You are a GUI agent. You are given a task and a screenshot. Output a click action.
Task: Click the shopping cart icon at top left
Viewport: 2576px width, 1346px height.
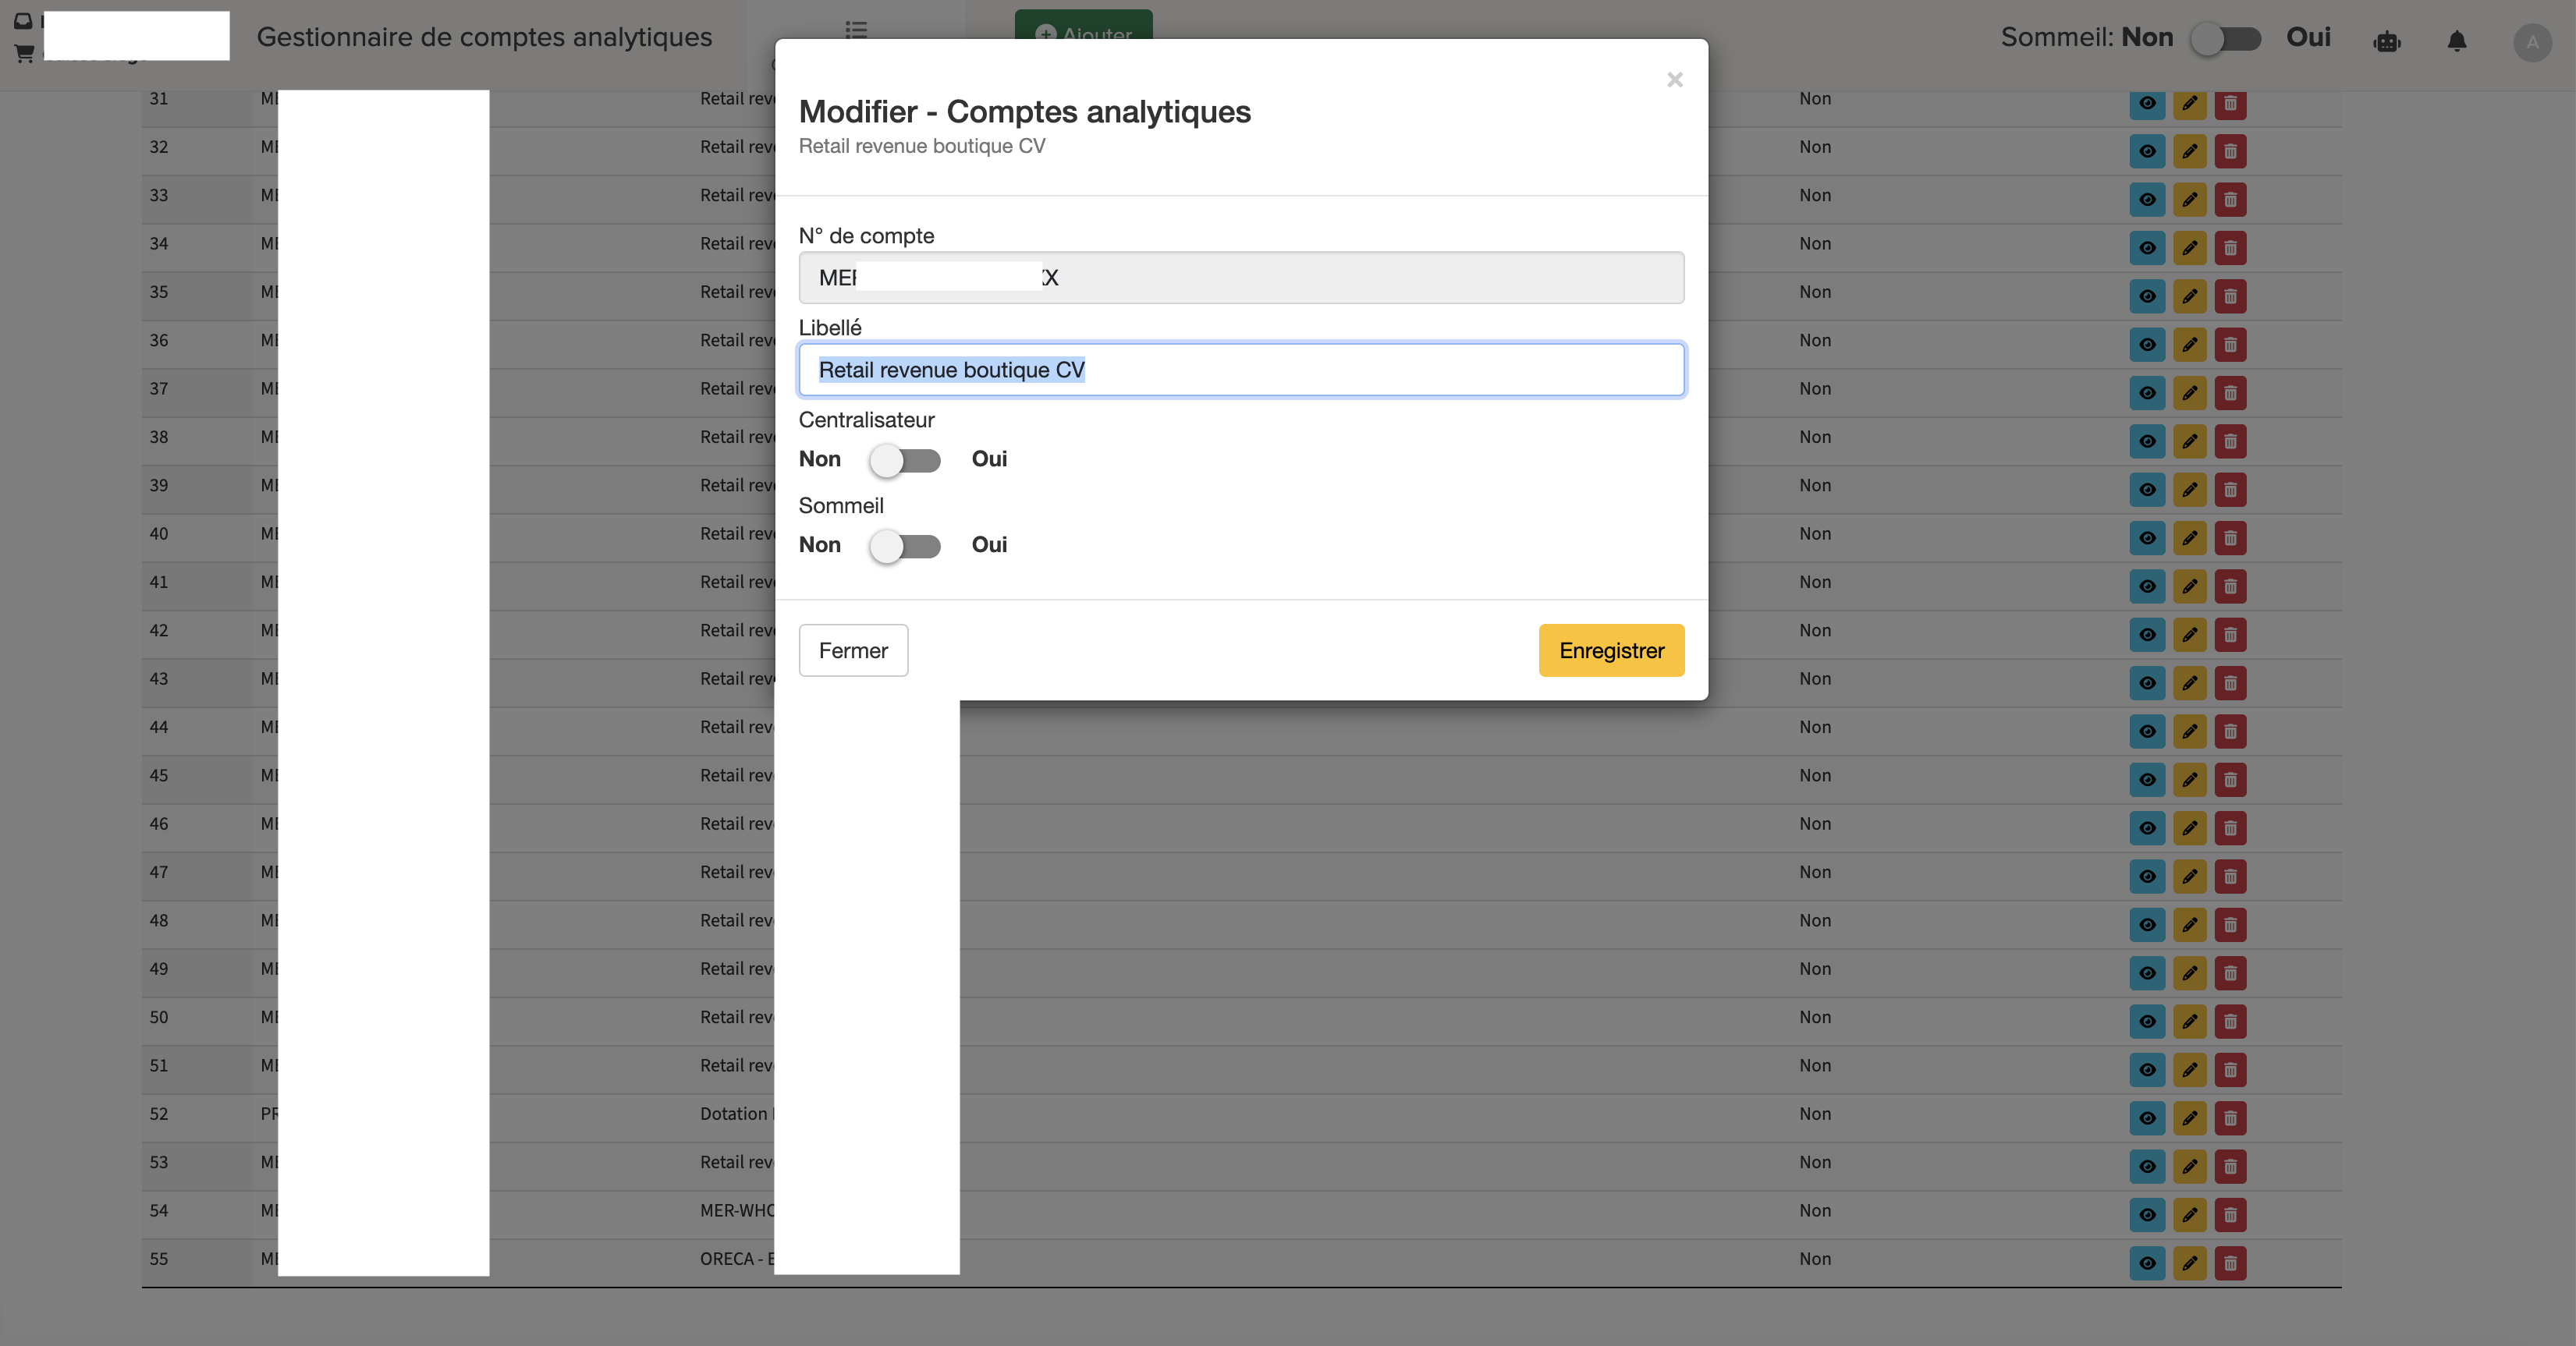[x=24, y=53]
